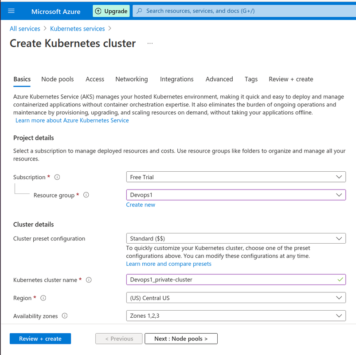Click the Availability zones info icon

click(65, 316)
